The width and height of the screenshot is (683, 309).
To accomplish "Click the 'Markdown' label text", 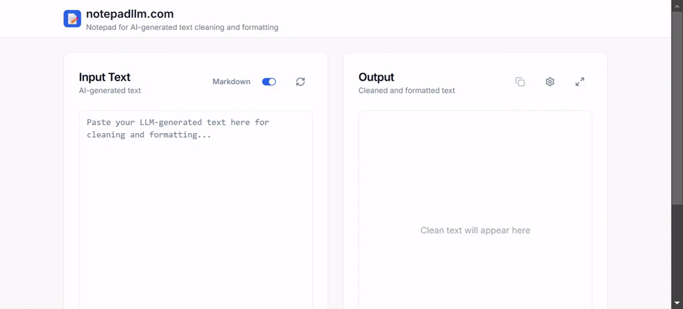I will [231, 82].
